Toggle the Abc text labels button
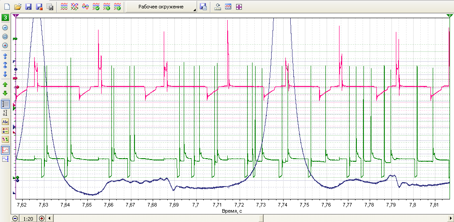 5,122
